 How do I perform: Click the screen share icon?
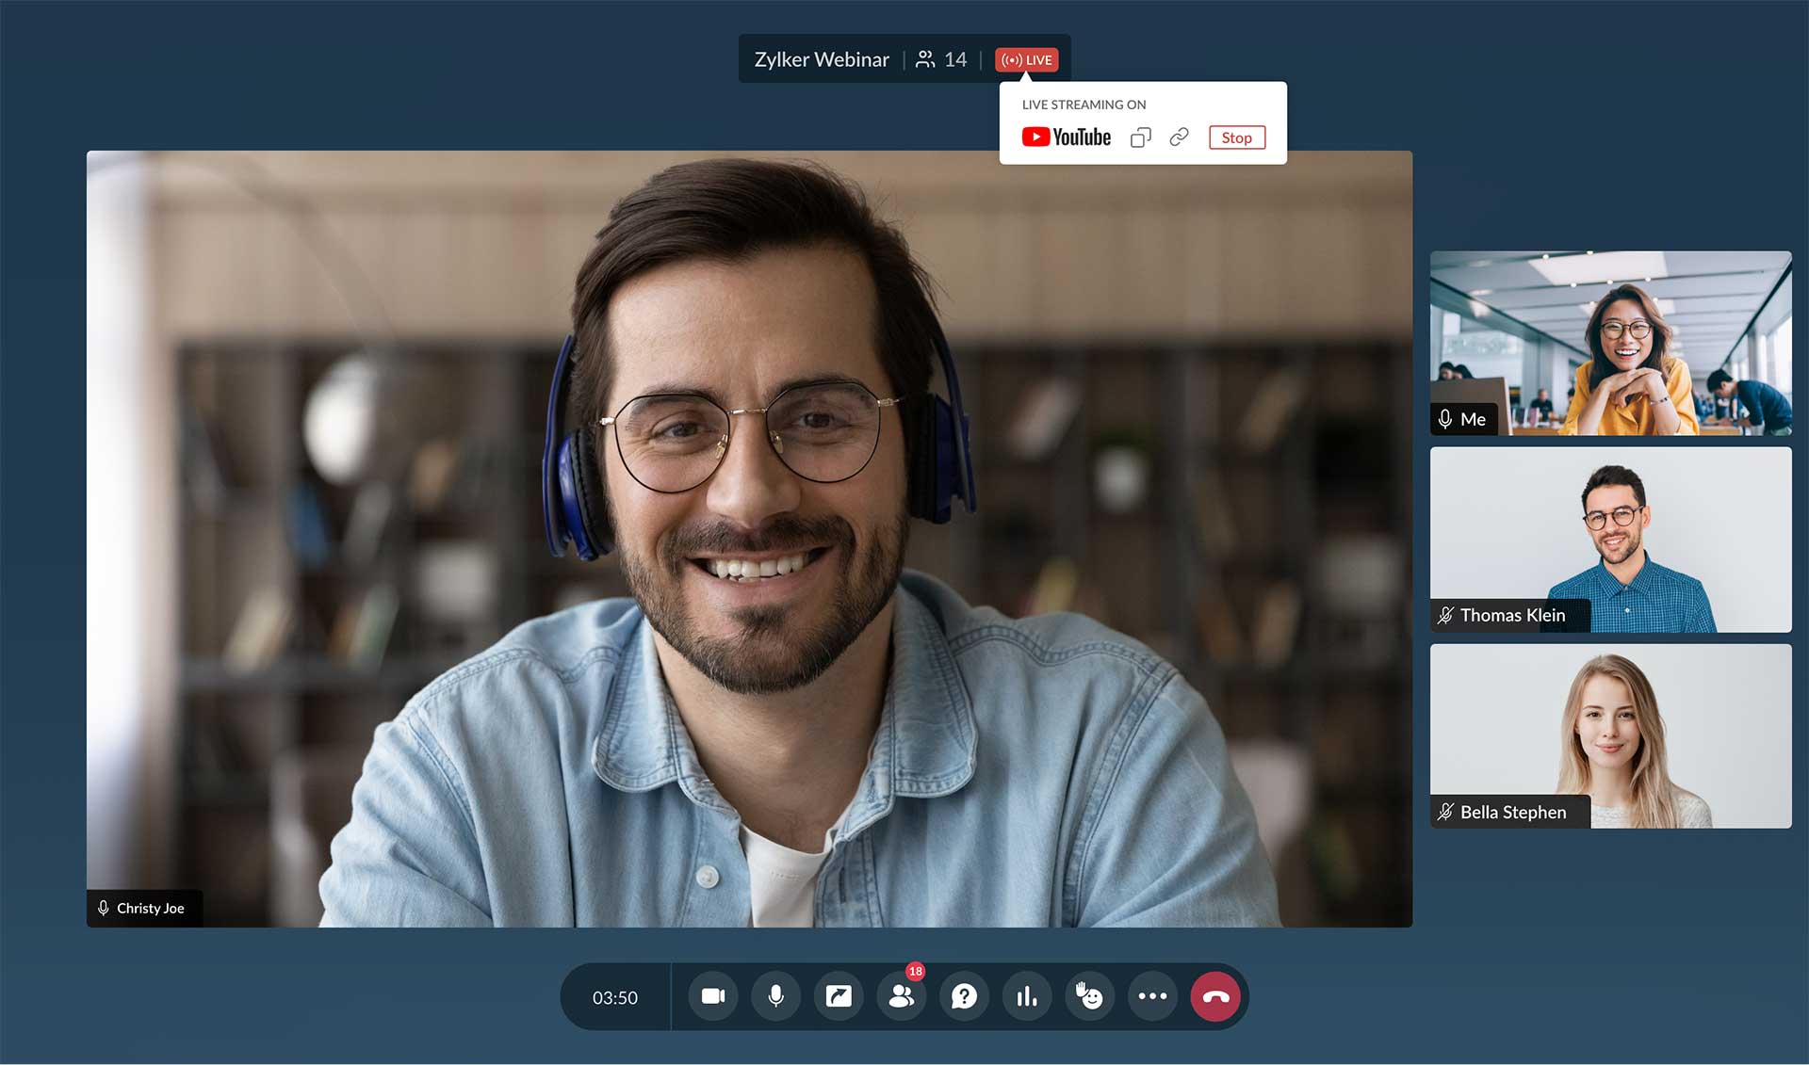(x=839, y=996)
